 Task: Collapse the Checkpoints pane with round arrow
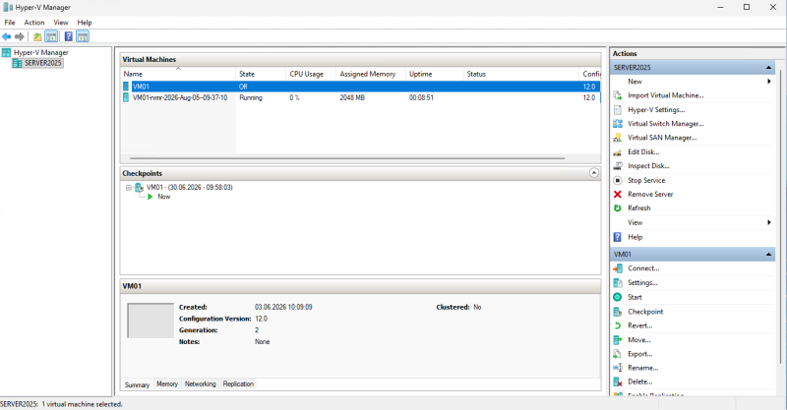pos(594,173)
